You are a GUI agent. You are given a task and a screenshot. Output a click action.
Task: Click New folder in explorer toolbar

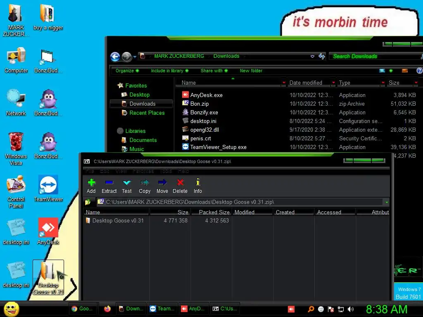pyautogui.click(x=251, y=71)
